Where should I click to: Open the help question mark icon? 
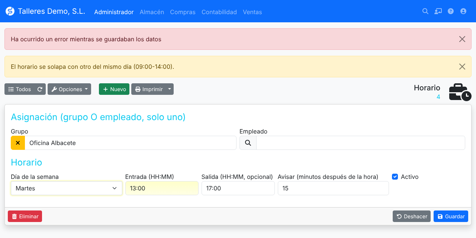[451, 11]
